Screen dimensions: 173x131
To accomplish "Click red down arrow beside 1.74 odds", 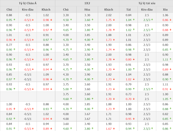I will tap(114, 50).
